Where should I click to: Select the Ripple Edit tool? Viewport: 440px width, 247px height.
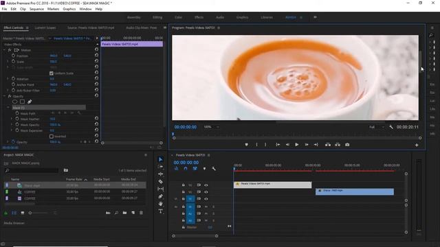(160, 174)
